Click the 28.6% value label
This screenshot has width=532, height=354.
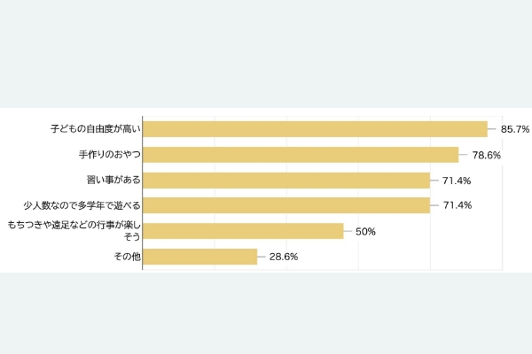tap(284, 257)
